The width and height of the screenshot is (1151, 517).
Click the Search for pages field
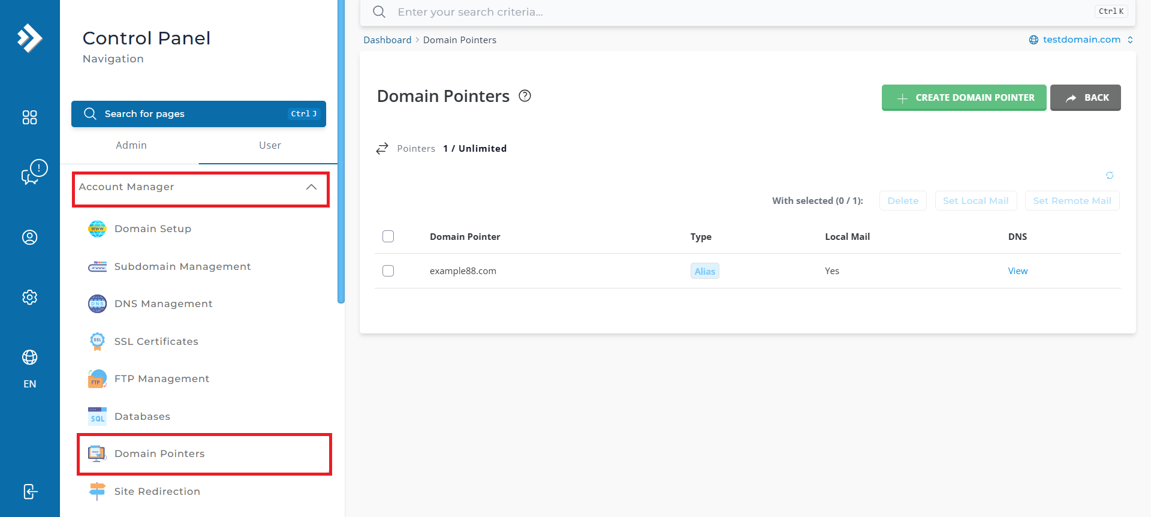point(198,114)
